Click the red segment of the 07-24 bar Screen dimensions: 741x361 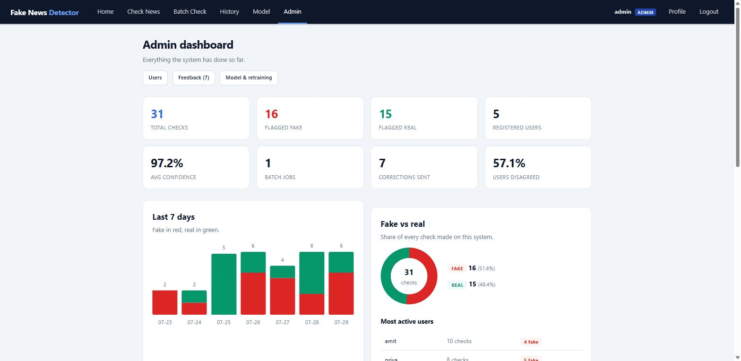(194, 309)
